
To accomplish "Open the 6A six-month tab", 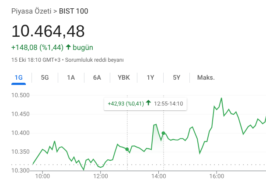I will [97, 78].
